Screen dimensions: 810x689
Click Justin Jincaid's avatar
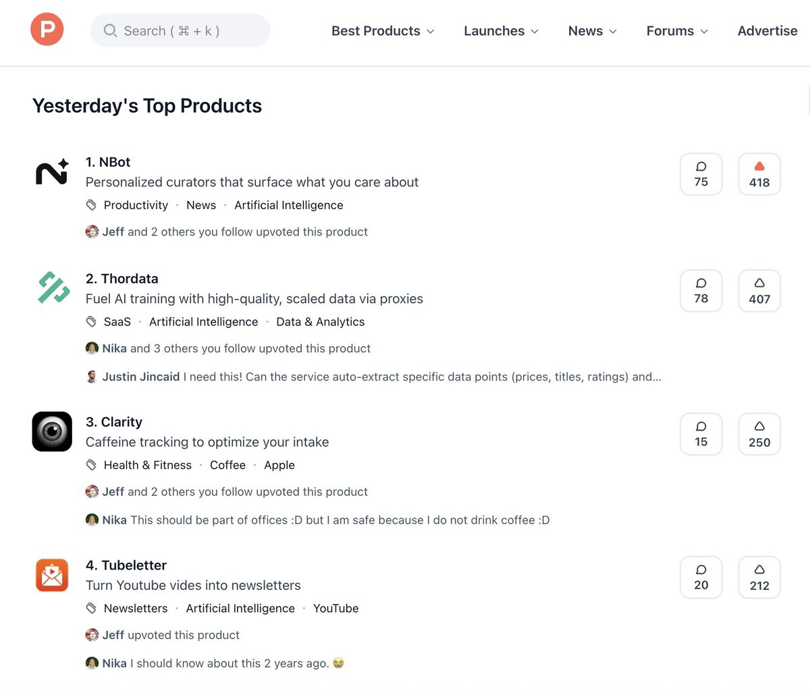point(92,377)
